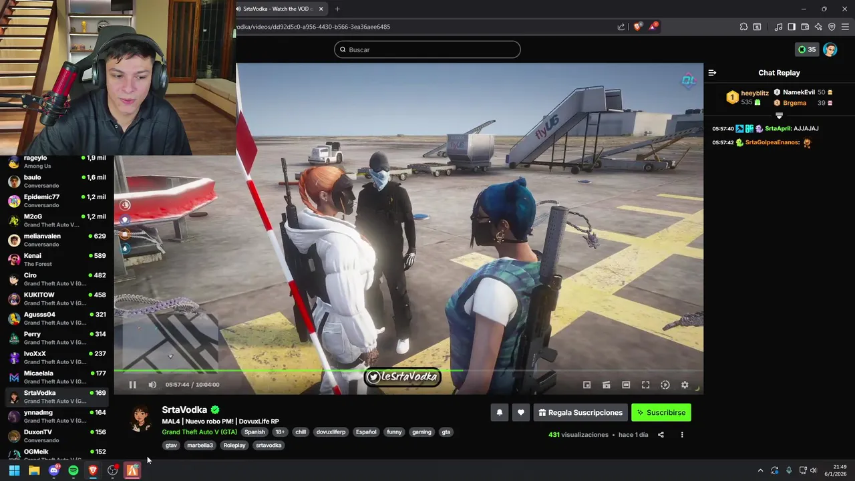Open SrtaVodka profile avatar

pos(140,419)
